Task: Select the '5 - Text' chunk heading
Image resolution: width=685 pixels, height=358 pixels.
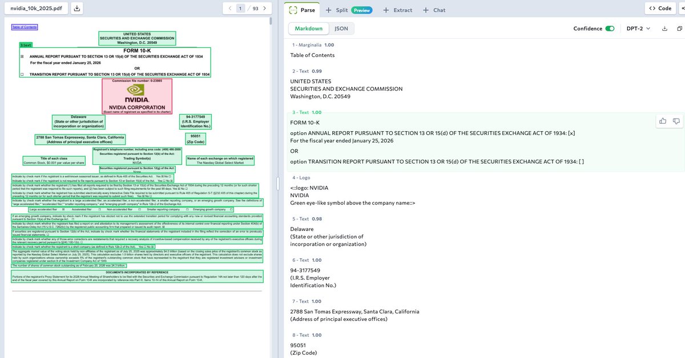Action: [x=307, y=219]
